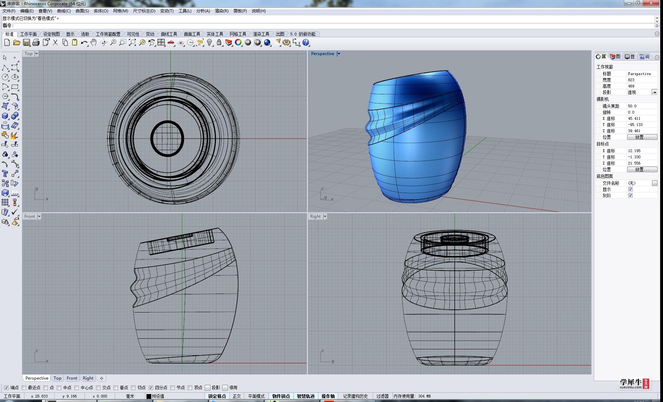Open the 投影 projection dropdown
Viewport: 663px width, 402px height.
pos(654,92)
